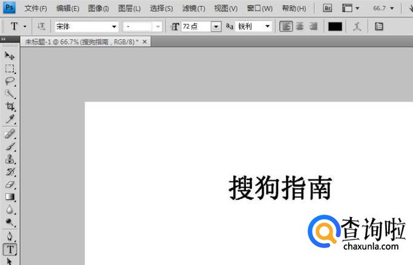
Task: Select the Healing Brush tool
Action: 10,134
